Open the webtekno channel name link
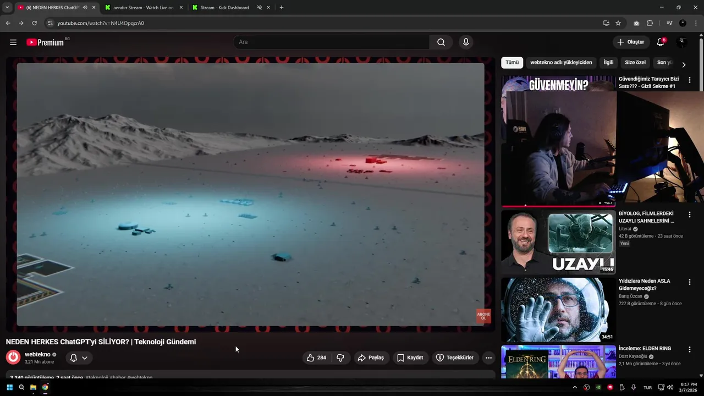This screenshot has height=396, width=704. [x=37, y=354]
